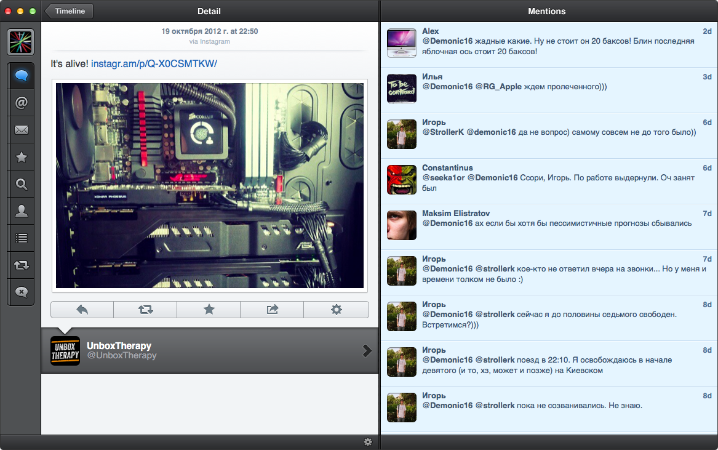Open the tweet actions gear menu
Screen dimensions: 718x450
click(337, 310)
